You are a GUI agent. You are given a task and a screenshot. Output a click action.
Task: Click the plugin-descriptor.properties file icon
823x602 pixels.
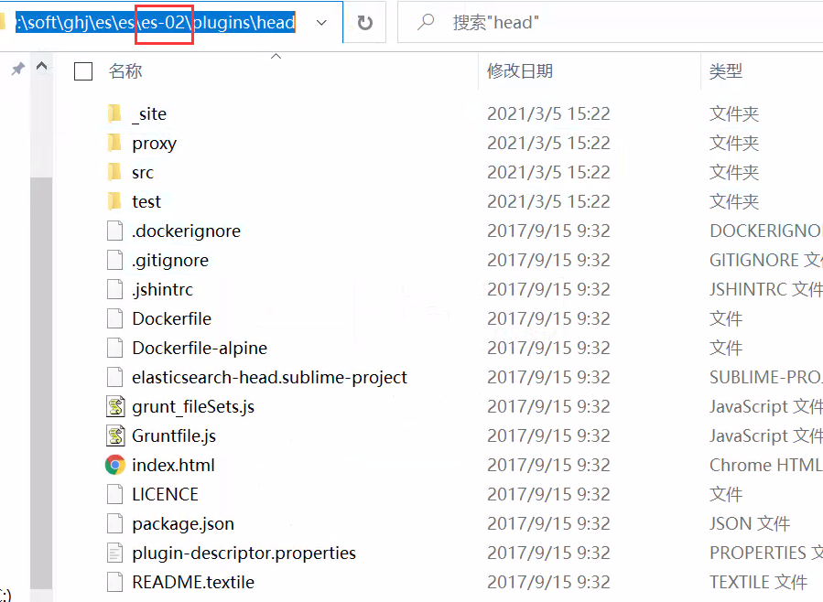coord(115,554)
